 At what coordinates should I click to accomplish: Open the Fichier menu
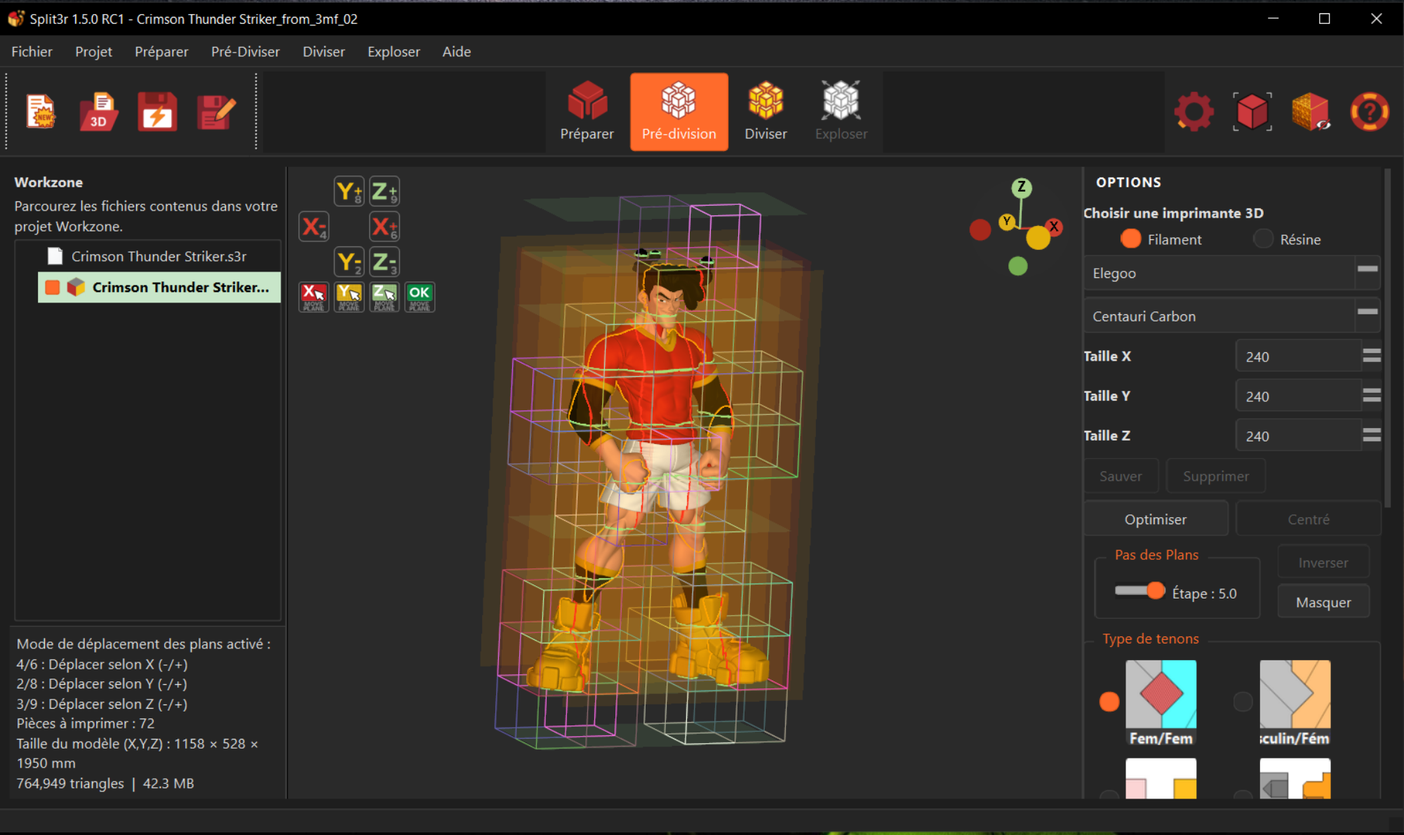pyautogui.click(x=32, y=51)
